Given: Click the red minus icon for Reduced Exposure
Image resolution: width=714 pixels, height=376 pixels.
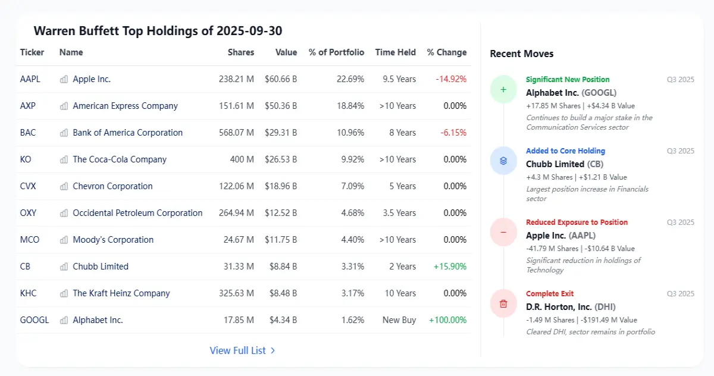Looking at the screenshot, I should pos(503,232).
